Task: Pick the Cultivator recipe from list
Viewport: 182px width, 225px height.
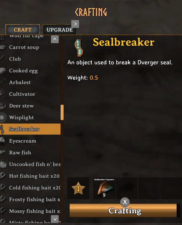Action: click(30, 94)
